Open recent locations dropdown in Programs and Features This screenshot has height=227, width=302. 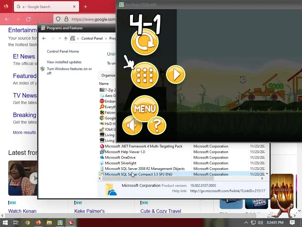[x=60, y=38]
